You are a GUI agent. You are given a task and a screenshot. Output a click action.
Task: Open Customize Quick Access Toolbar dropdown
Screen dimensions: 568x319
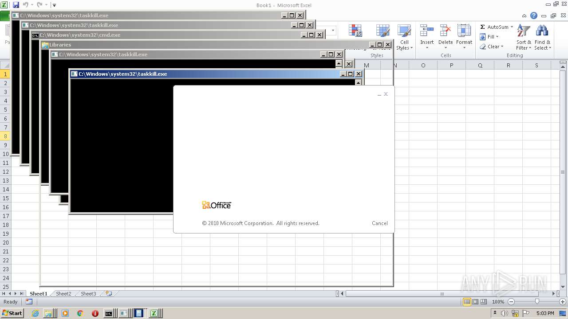[x=54, y=5]
